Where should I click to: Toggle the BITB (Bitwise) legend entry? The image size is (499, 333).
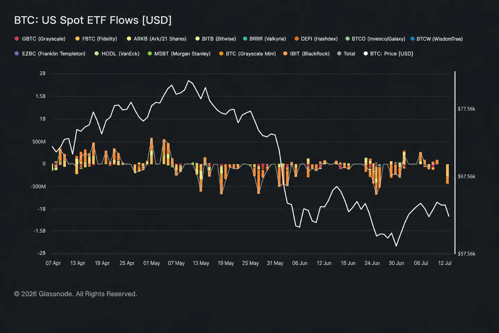point(216,39)
